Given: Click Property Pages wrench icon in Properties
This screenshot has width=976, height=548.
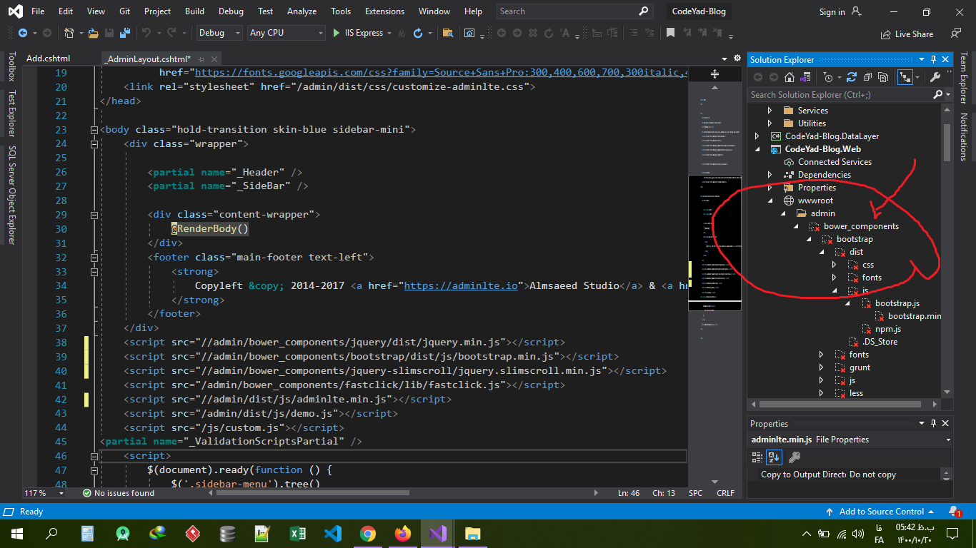Looking at the screenshot, I should (x=794, y=457).
